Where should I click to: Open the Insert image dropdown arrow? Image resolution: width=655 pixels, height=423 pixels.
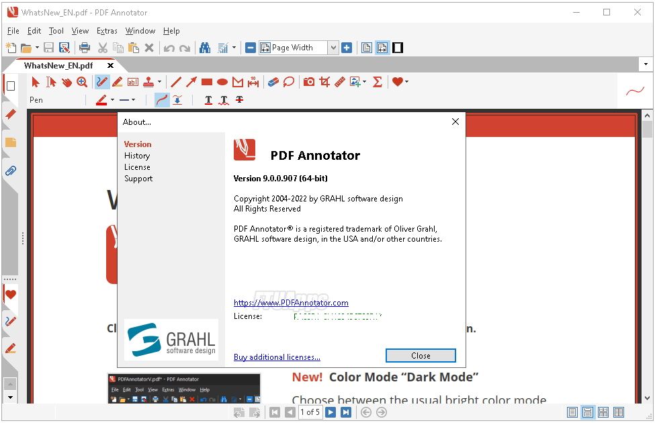point(364,82)
